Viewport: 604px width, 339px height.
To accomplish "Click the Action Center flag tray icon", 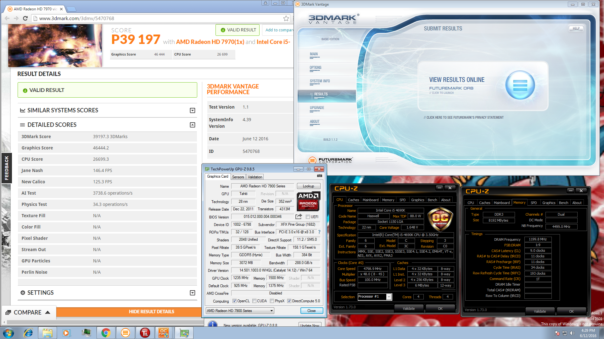I will tap(557, 333).
